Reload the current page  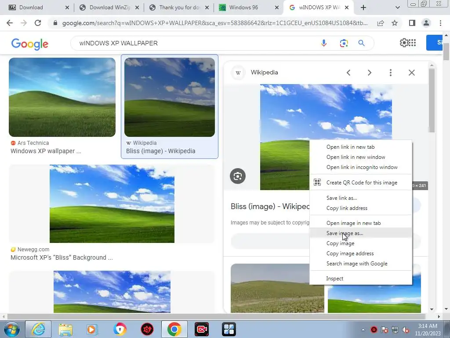(x=38, y=23)
